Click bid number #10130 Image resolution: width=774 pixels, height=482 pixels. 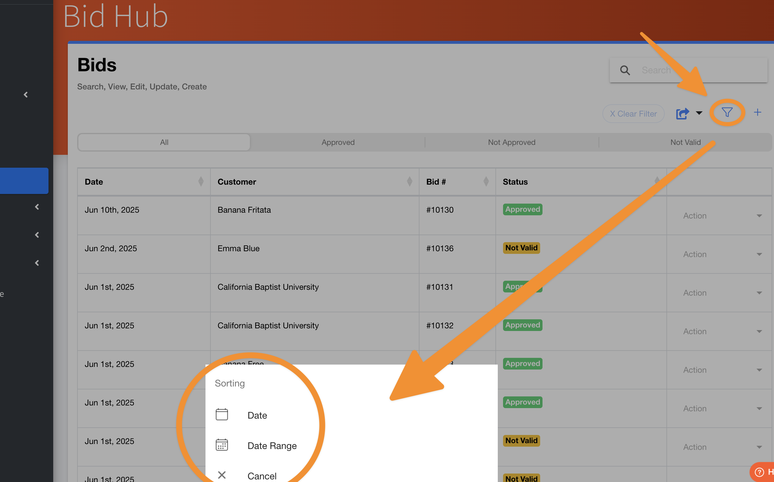pyautogui.click(x=440, y=210)
